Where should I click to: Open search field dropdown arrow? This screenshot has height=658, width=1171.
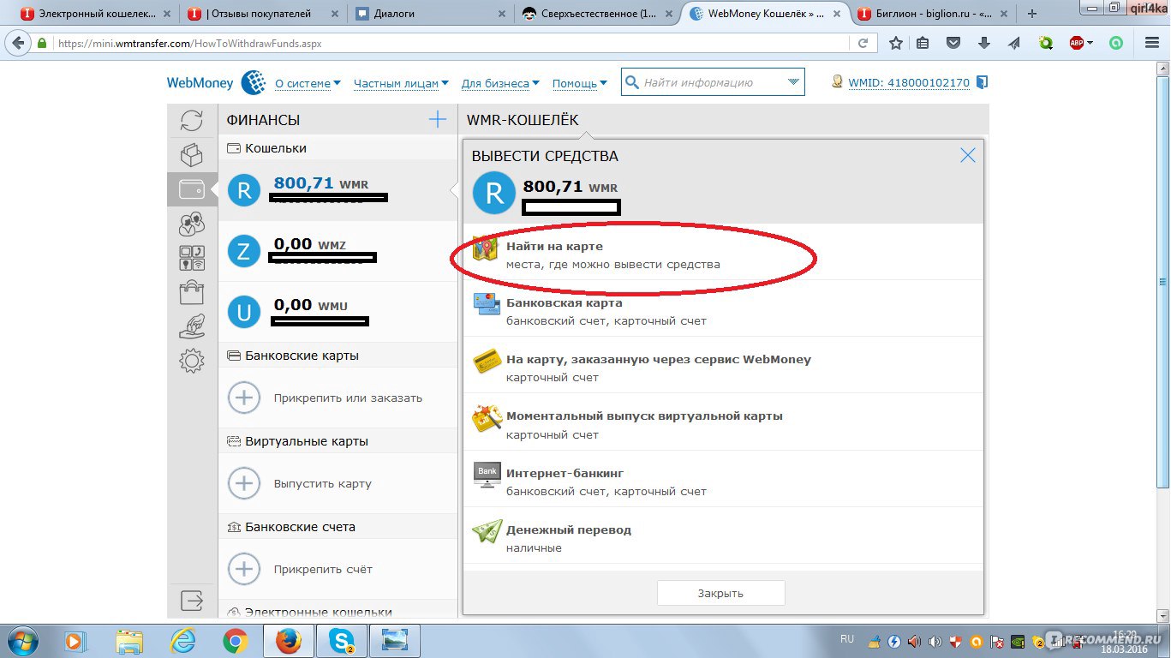(793, 82)
